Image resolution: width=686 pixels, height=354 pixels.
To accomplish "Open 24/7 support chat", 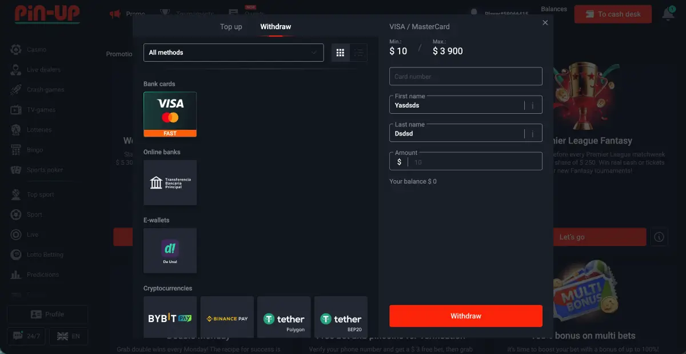I will pos(26,336).
